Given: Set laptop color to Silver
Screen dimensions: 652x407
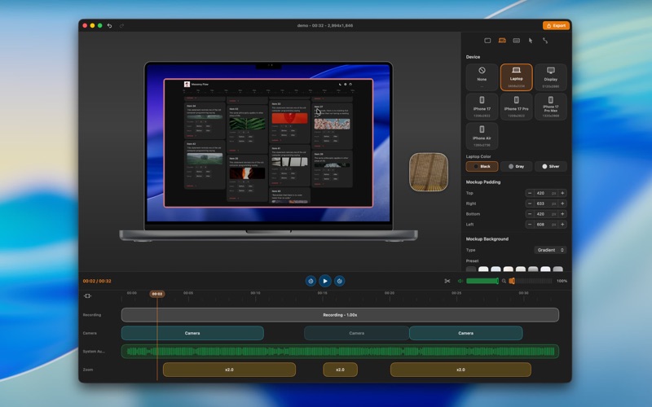Looking at the screenshot, I should pyautogui.click(x=551, y=167).
